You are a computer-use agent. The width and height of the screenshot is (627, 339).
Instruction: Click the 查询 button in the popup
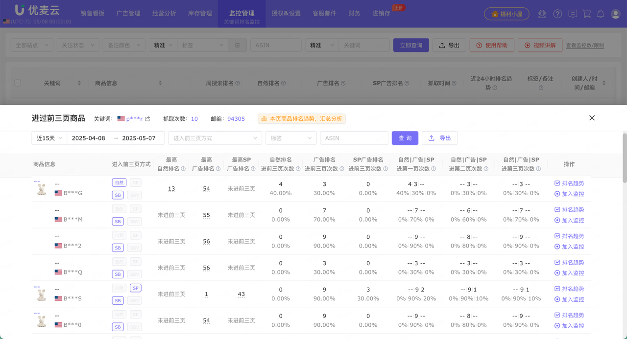(x=405, y=138)
